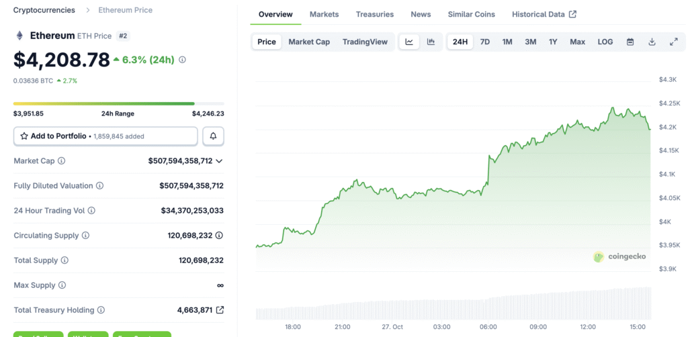Image resolution: width=688 pixels, height=337 pixels.
Task: Open Total Treasury Holding external link icon
Action: [220, 310]
